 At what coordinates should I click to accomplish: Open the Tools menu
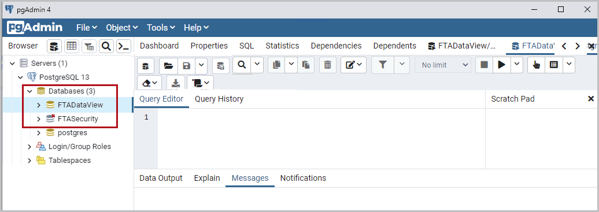(x=161, y=28)
